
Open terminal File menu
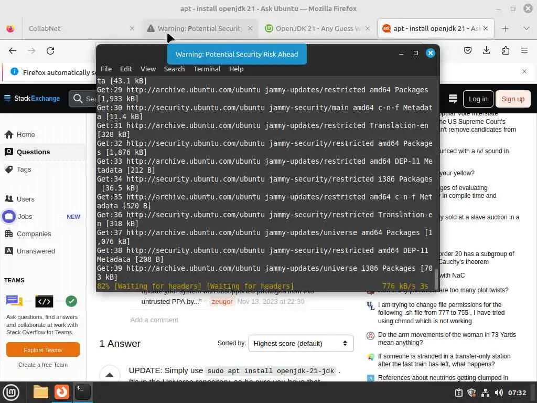[x=106, y=69]
